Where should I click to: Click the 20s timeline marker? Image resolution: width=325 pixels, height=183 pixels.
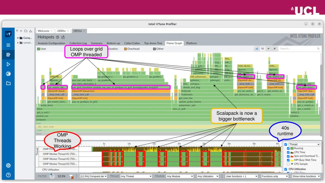pos(179,144)
